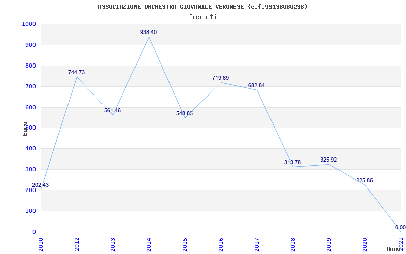Click the 800 y-axis tick label
This screenshot has width=406, height=254.
pyautogui.click(x=30, y=66)
